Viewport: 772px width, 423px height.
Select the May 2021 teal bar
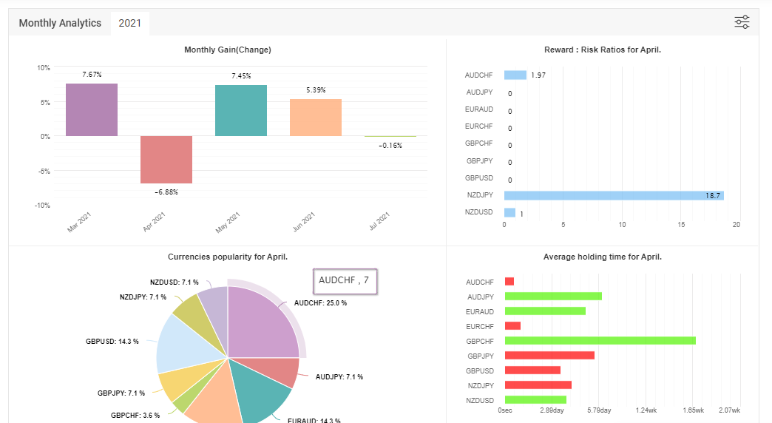tap(241, 110)
